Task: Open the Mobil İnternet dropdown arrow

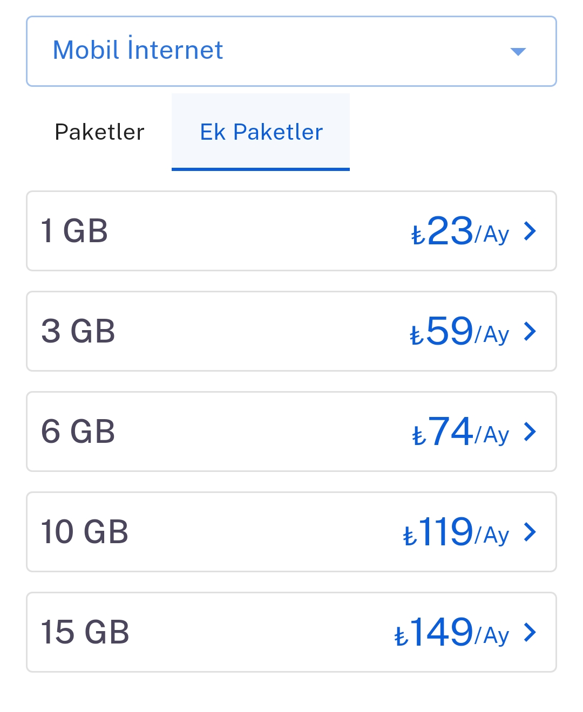Action: (x=518, y=52)
